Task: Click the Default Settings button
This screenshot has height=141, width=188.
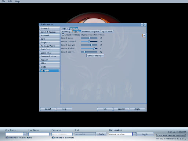Action: click(95, 55)
